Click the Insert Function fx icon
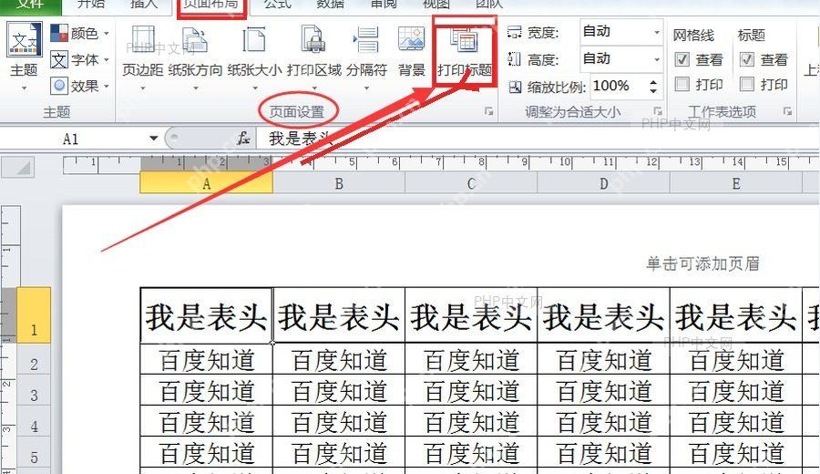Viewport: 820px width, 474px height. [243, 139]
